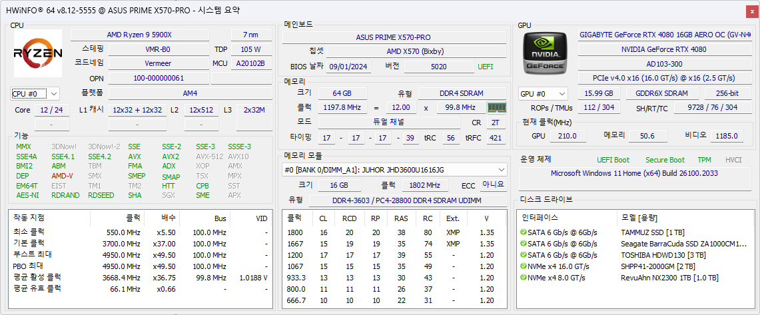Click the 09/01/2024 BIOS date value
Screen dimensions: 760x315
click(x=349, y=67)
